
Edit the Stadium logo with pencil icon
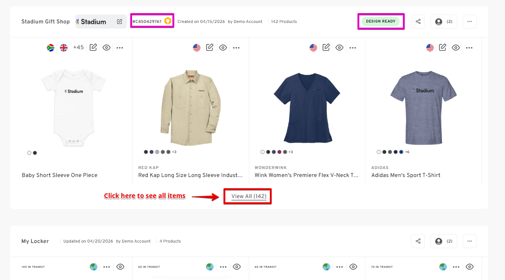pos(119,22)
